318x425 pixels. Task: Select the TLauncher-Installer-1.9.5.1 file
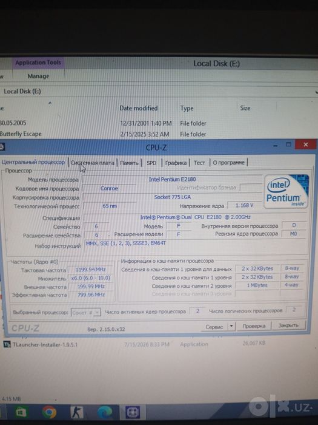(x=45, y=344)
